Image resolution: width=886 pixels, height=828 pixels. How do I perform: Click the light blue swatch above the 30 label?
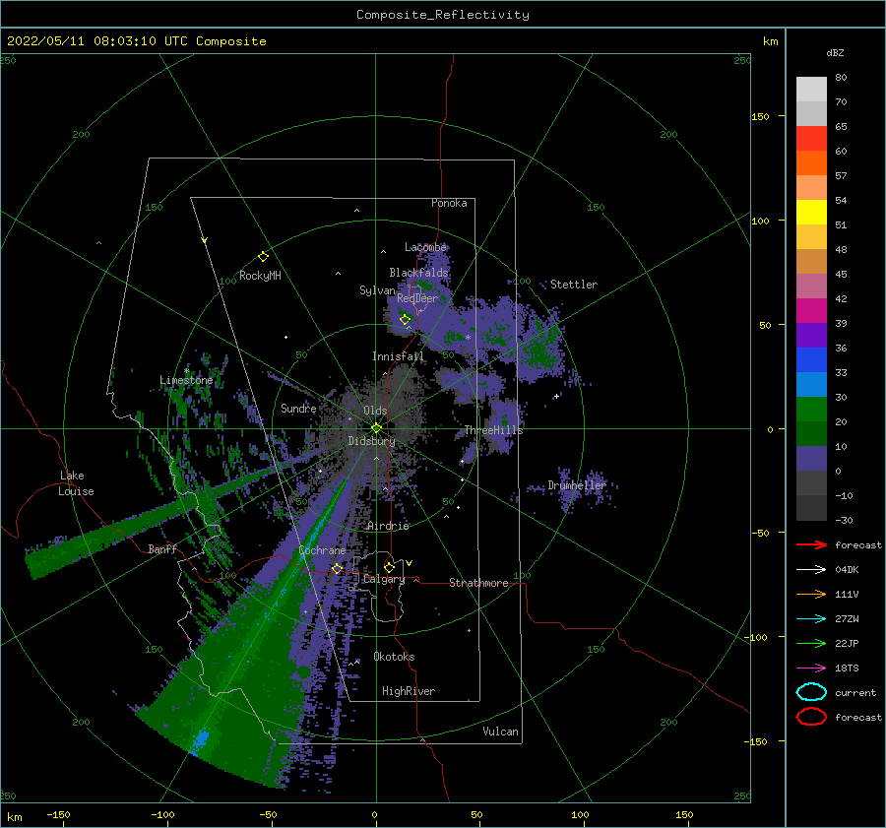tap(811, 384)
